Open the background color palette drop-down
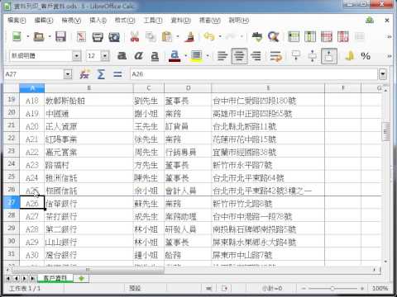 click(208, 56)
